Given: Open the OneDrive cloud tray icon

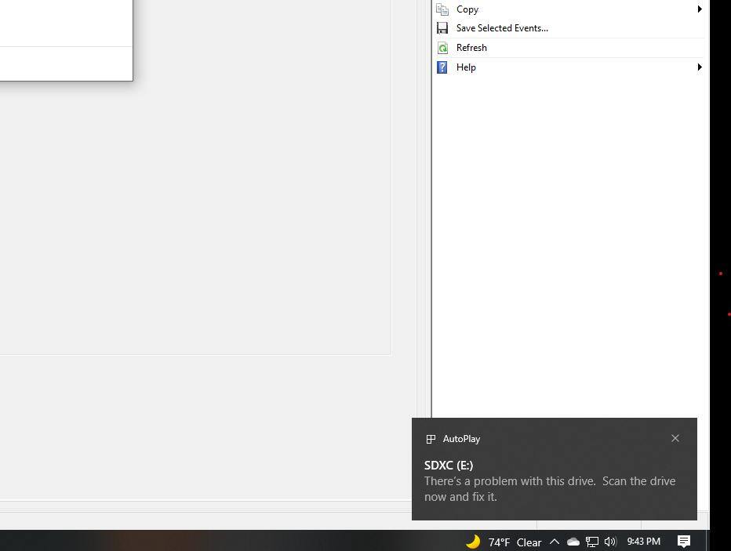Looking at the screenshot, I should (573, 542).
